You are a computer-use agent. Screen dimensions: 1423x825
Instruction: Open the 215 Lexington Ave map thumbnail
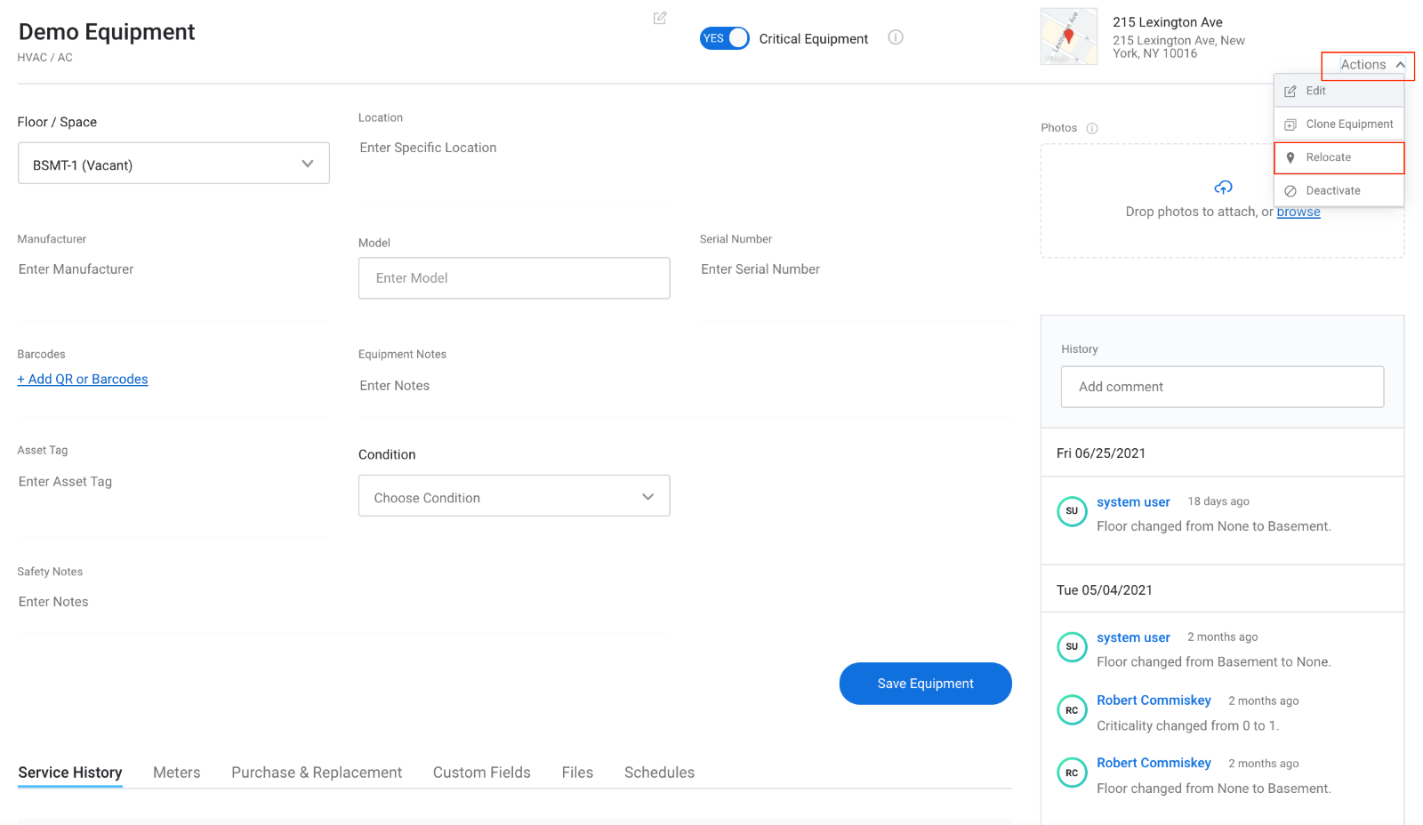[1069, 36]
